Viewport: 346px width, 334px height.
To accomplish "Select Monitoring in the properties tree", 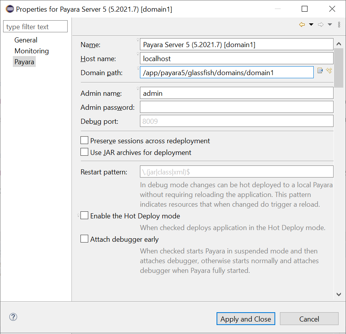I will [31, 51].
